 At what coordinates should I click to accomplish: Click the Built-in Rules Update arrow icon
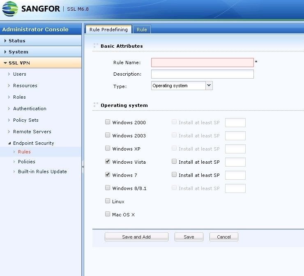tap(14, 172)
